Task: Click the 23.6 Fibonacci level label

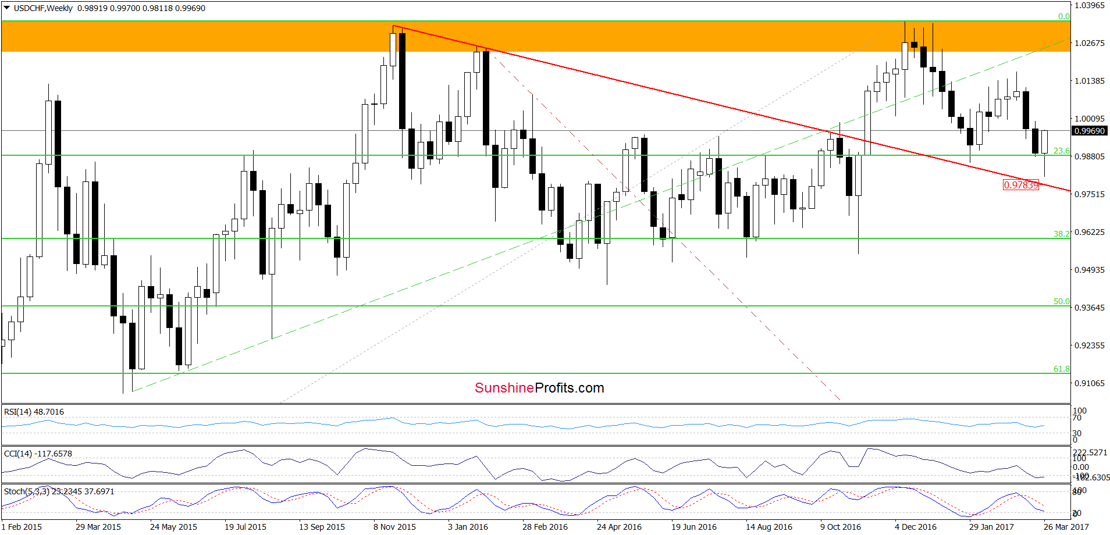Action: [x=1061, y=151]
